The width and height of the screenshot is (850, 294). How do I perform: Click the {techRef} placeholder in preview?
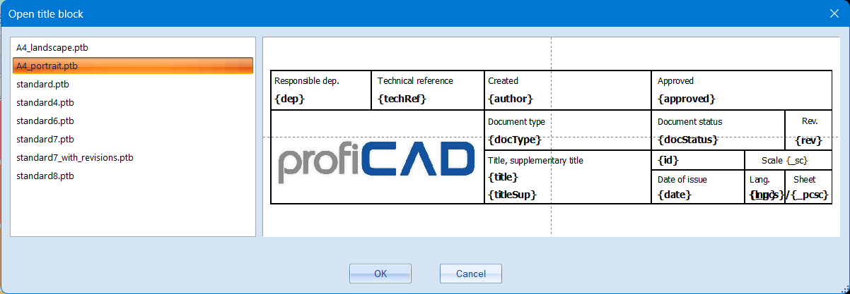coord(402,99)
